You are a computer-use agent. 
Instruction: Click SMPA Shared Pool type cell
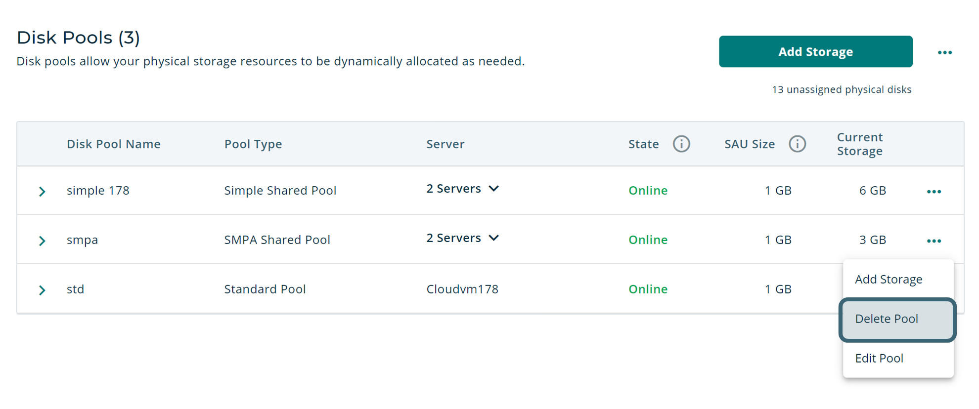(277, 240)
